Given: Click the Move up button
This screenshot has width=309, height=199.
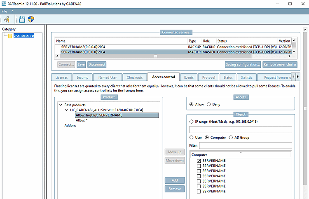Looking at the screenshot, I should click(175, 152).
